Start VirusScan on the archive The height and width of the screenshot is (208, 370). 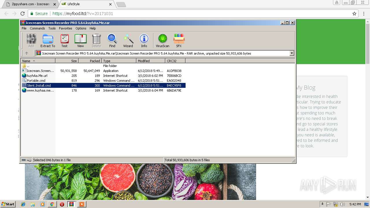[x=162, y=41]
